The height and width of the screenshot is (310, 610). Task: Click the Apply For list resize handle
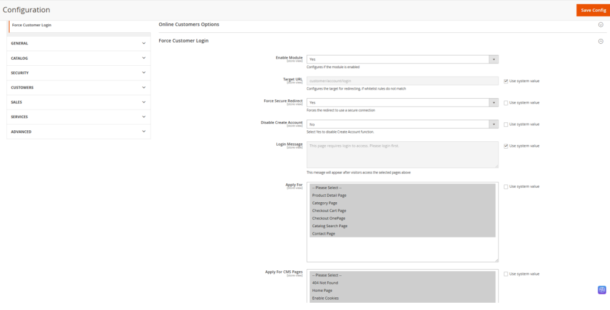tap(497, 260)
